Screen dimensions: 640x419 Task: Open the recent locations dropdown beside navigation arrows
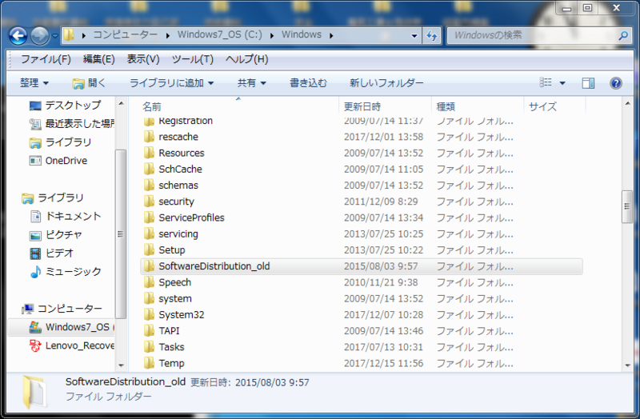click(55, 36)
